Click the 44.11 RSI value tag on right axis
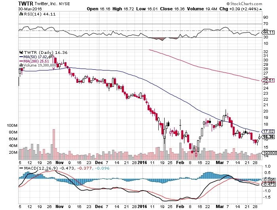277x210 pixels. [x=268, y=32]
